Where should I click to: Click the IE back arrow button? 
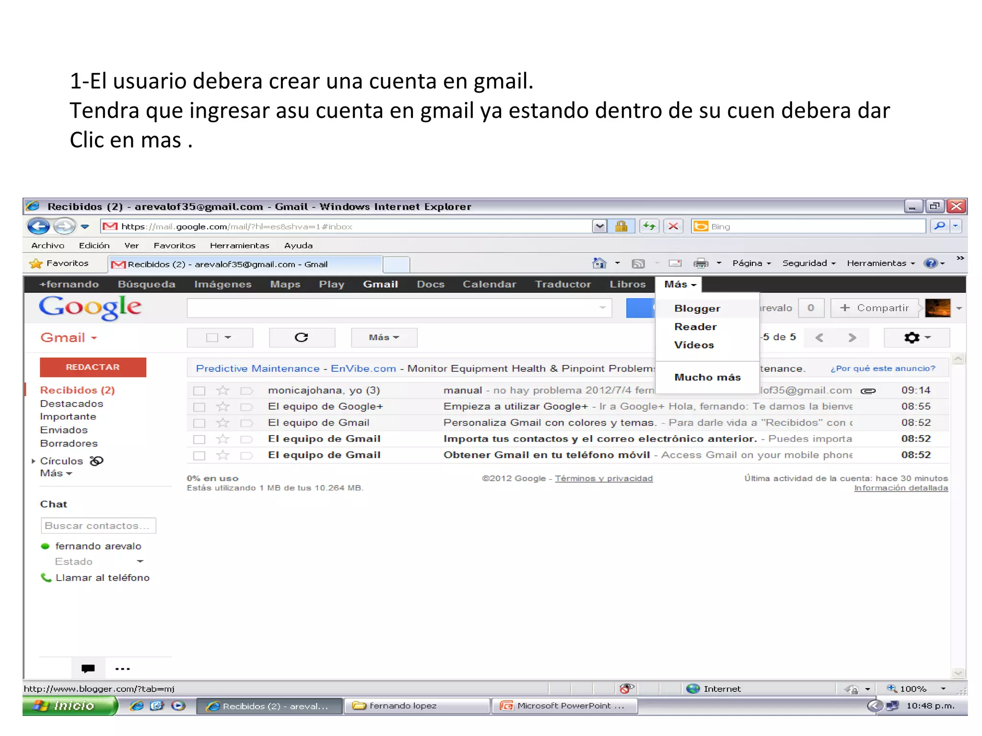[x=39, y=226]
